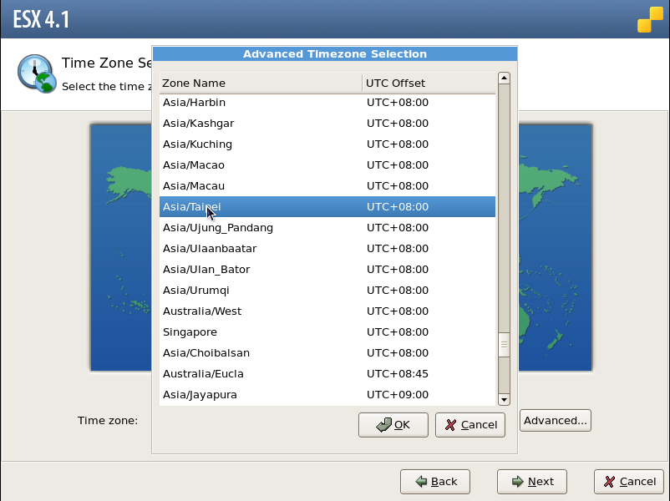Select Asia/Kashgar timezone
This screenshot has width=670, height=501.
pos(327,124)
